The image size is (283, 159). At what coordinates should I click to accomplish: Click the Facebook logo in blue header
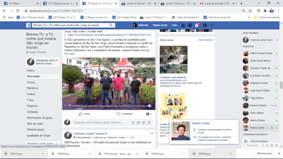point(29,25)
